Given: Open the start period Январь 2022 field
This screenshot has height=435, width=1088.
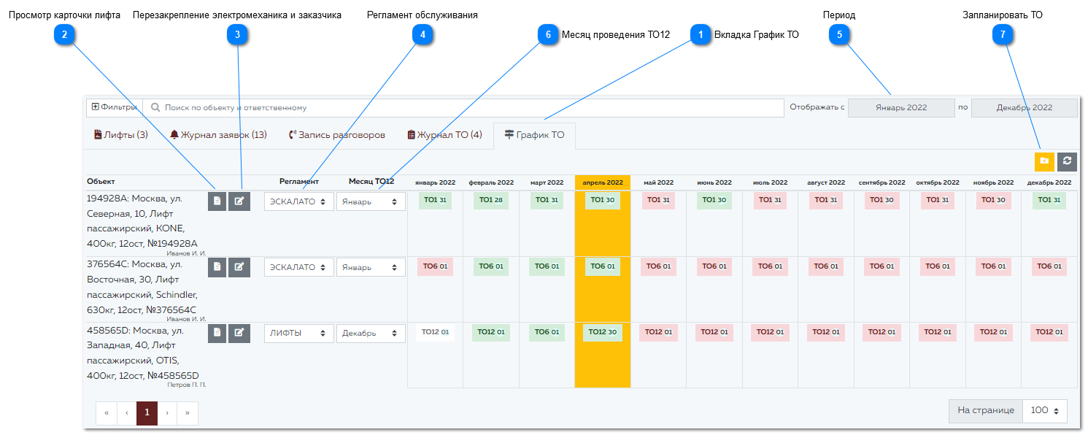Looking at the screenshot, I should (901, 107).
